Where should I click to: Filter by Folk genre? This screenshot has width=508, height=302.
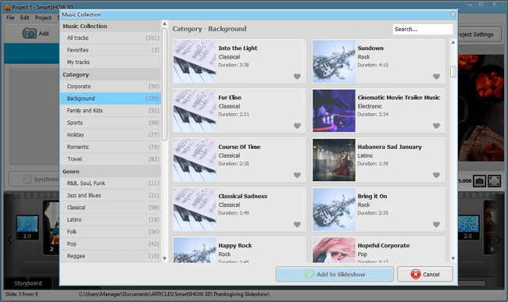pos(110,232)
